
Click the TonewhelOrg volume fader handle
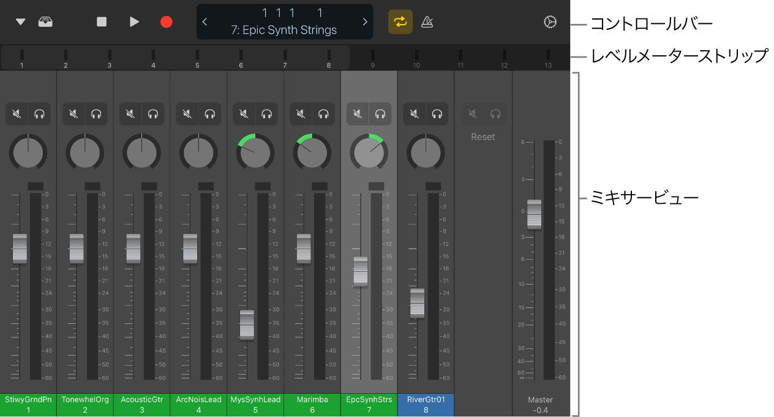pyautogui.click(x=77, y=249)
